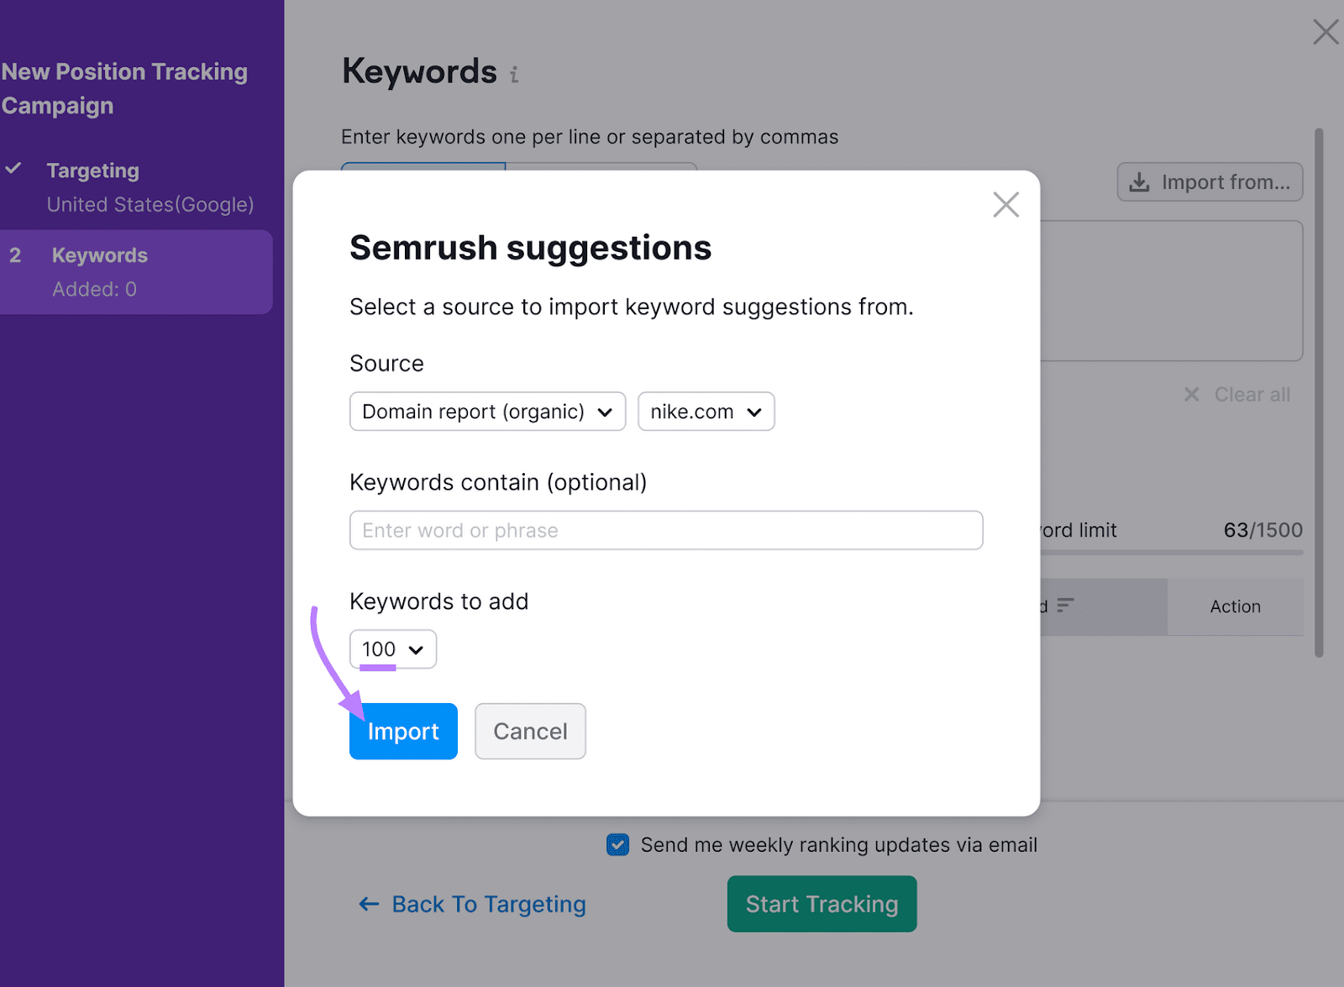Click the keyword limit progress bar
This screenshot has height=987, width=1344.
tap(1172, 553)
